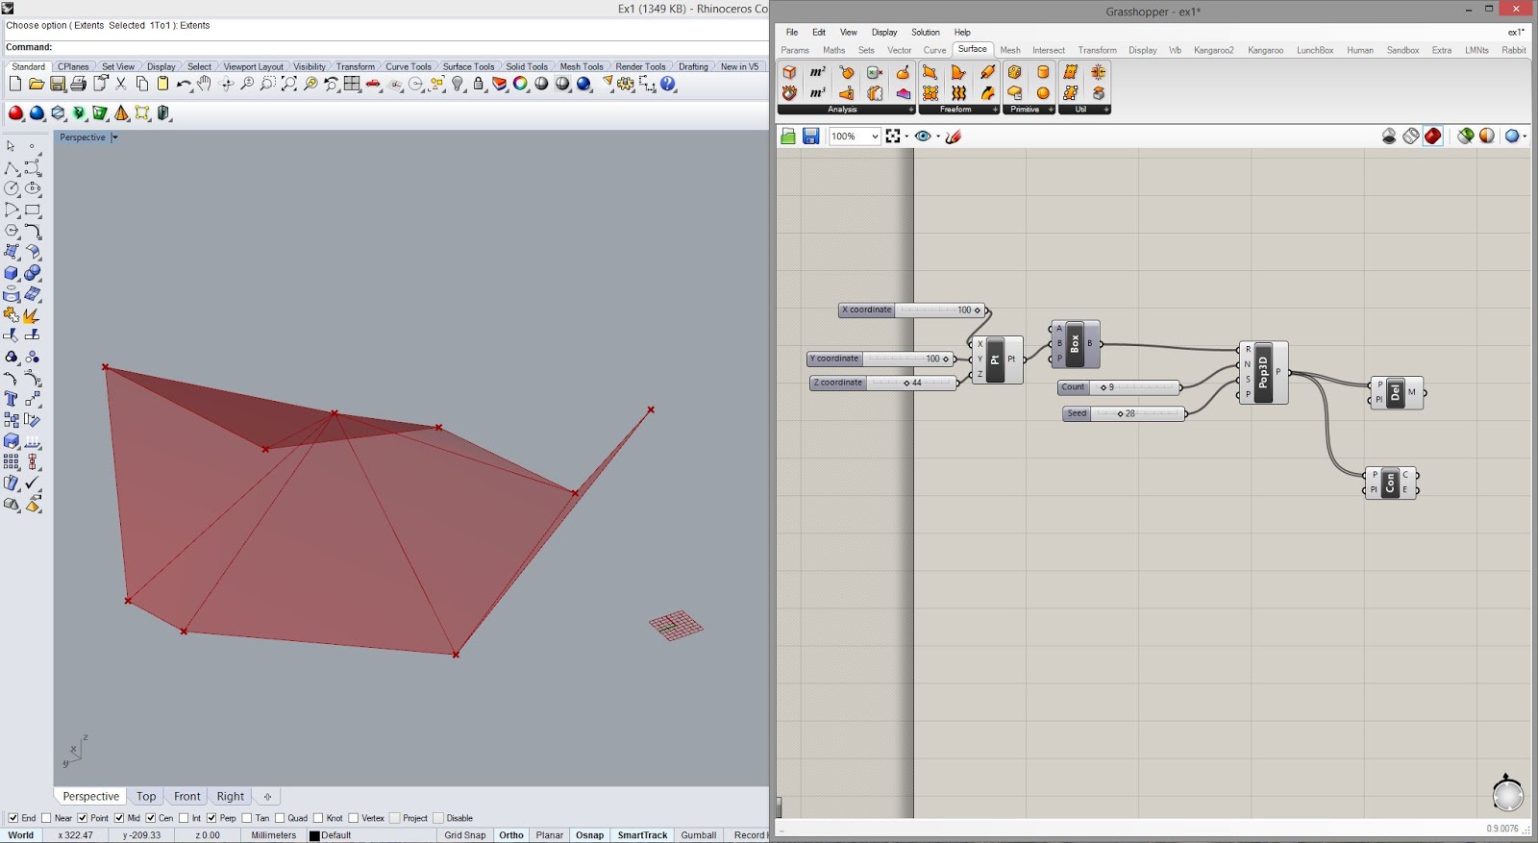
Task: Click the Area m² component icon
Action: [817, 72]
